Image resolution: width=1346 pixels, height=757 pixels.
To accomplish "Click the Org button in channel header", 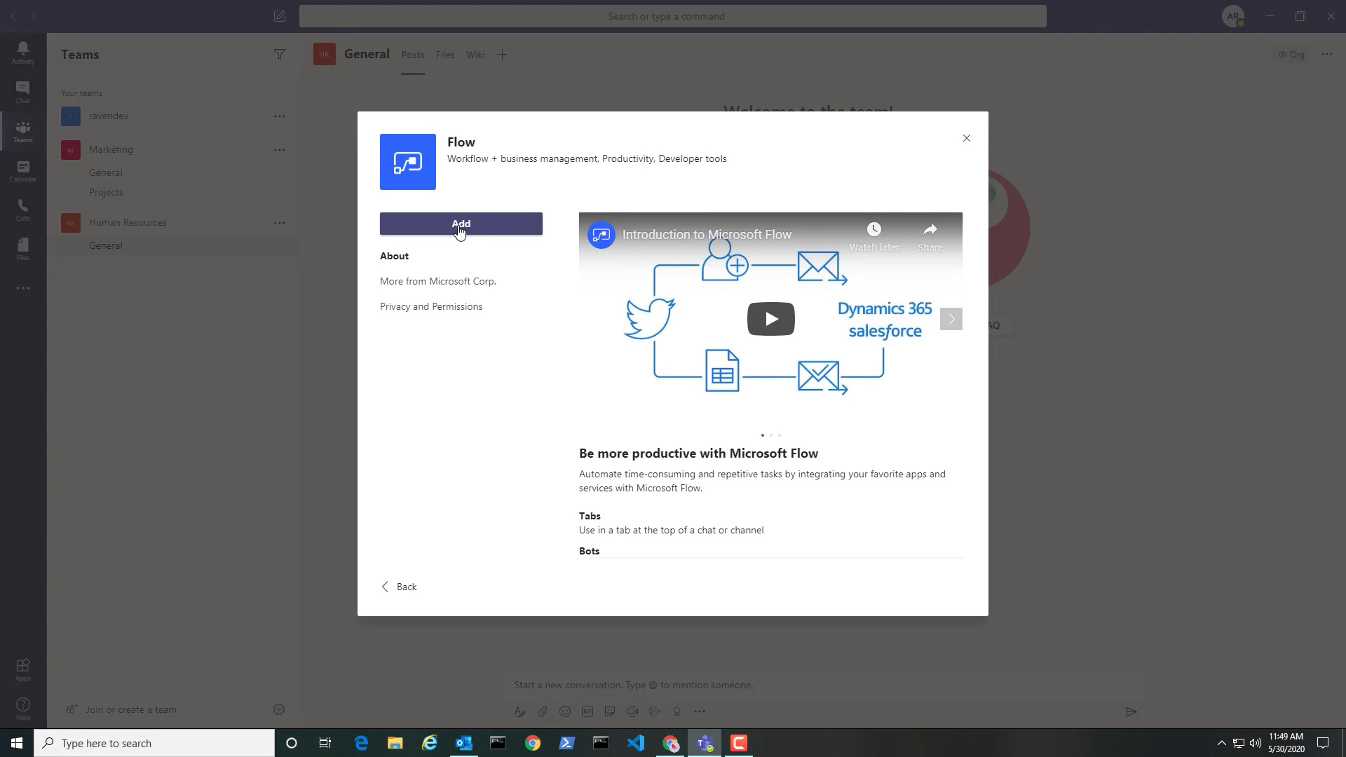I will pyautogui.click(x=1291, y=54).
